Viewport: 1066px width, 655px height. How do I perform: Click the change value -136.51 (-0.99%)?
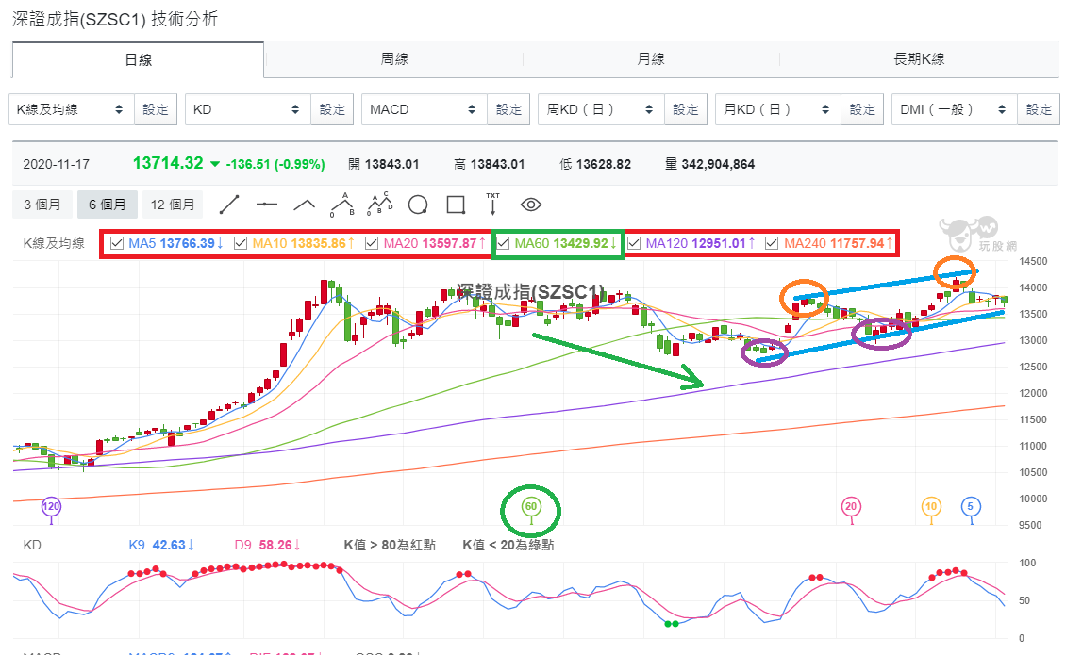tap(275, 164)
